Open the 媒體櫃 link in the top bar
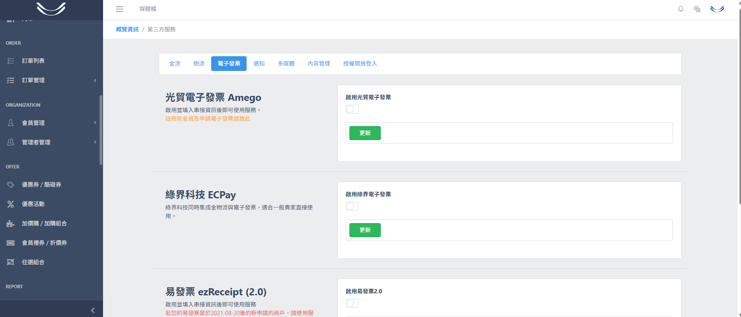 click(148, 9)
